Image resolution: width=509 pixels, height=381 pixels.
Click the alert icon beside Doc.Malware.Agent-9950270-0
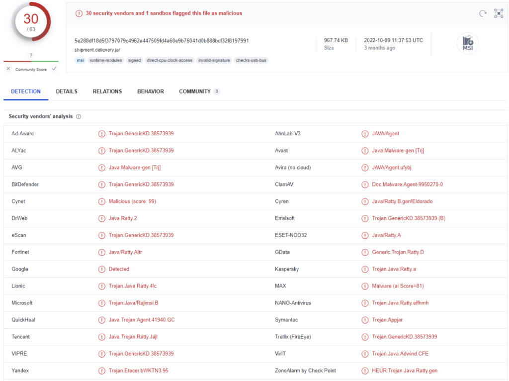tap(365, 185)
